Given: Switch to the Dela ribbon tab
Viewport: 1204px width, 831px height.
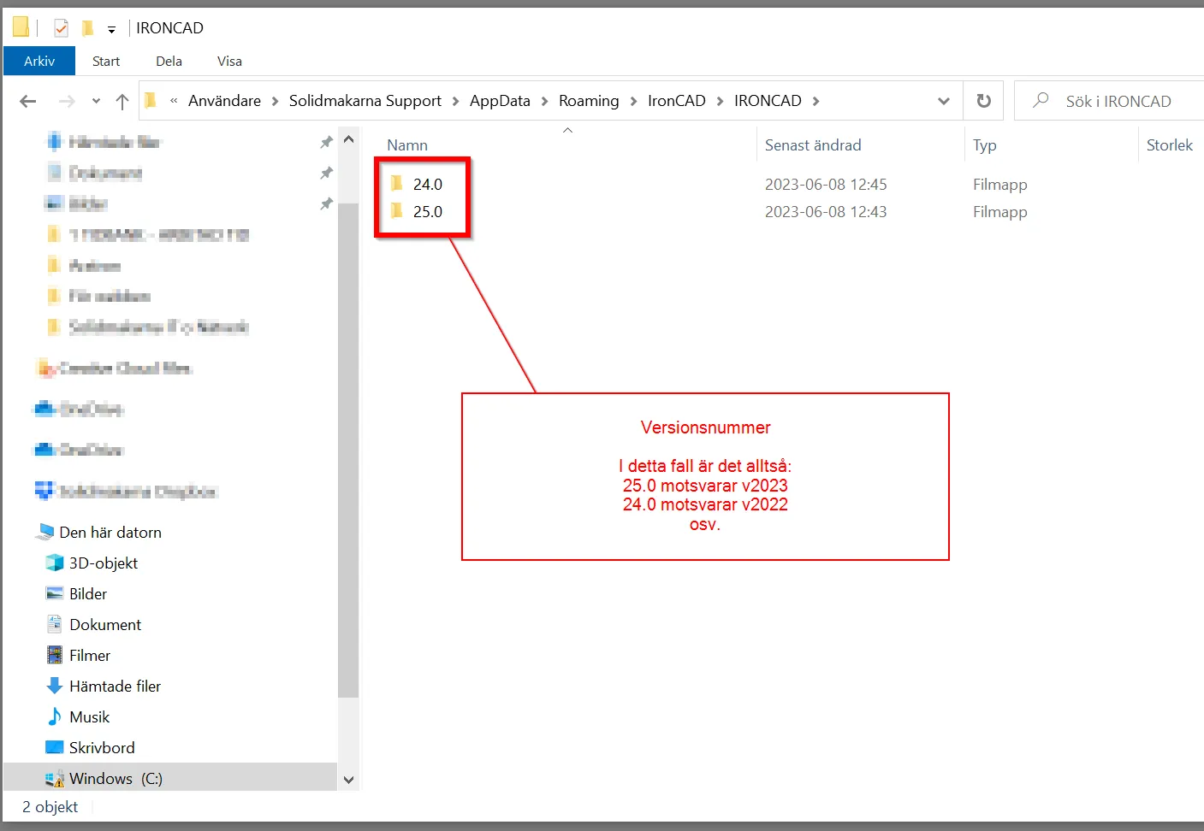Looking at the screenshot, I should [x=168, y=61].
